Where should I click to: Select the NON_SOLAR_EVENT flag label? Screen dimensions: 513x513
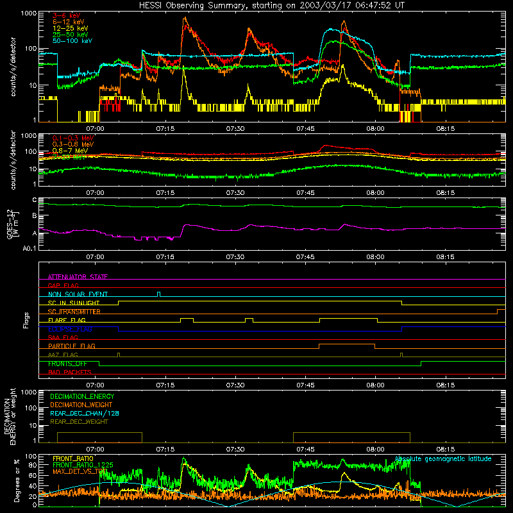click(78, 294)
